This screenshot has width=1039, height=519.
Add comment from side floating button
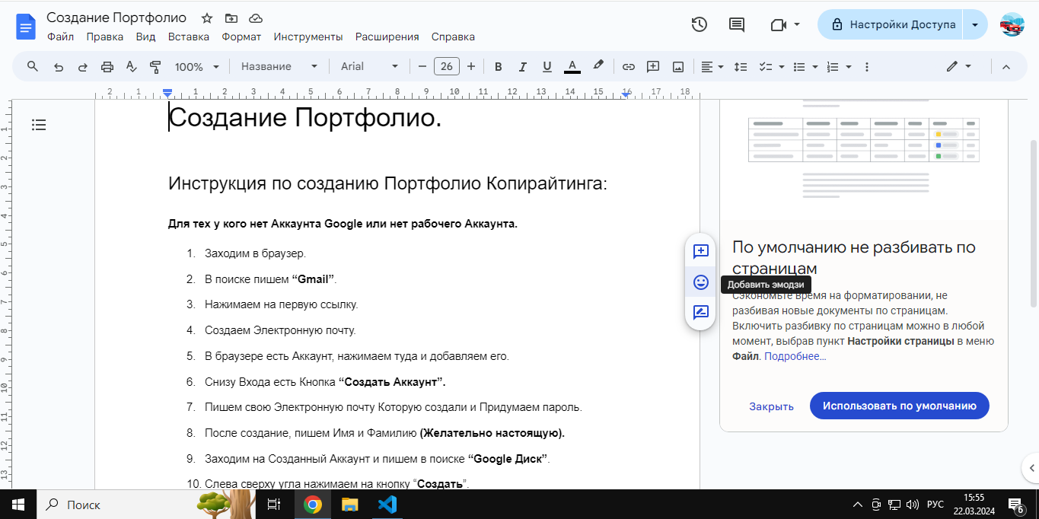pos(701,251)
